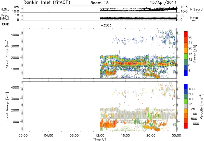Click the 'N.Sky' legend label
This screenshot has width=204, height=141.
click(x=5, y=9)
